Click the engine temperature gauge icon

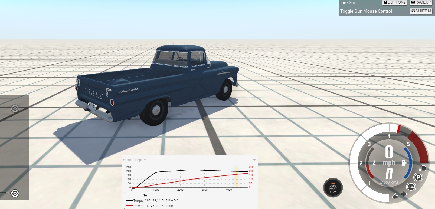point(374,163)
